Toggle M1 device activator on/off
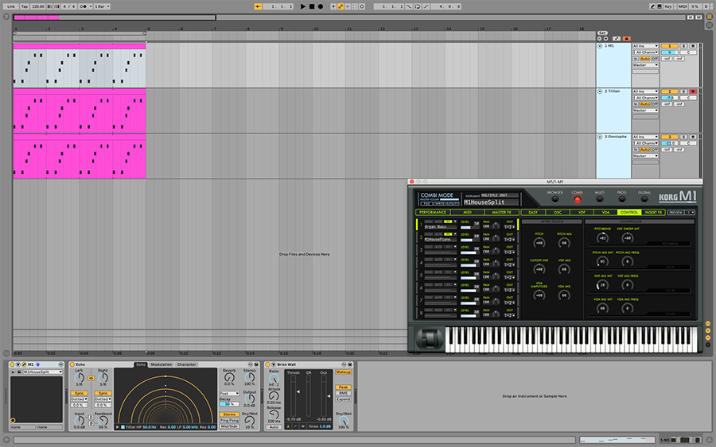The width and height of the screenshot is (716, 447). (x=12, y=364)
